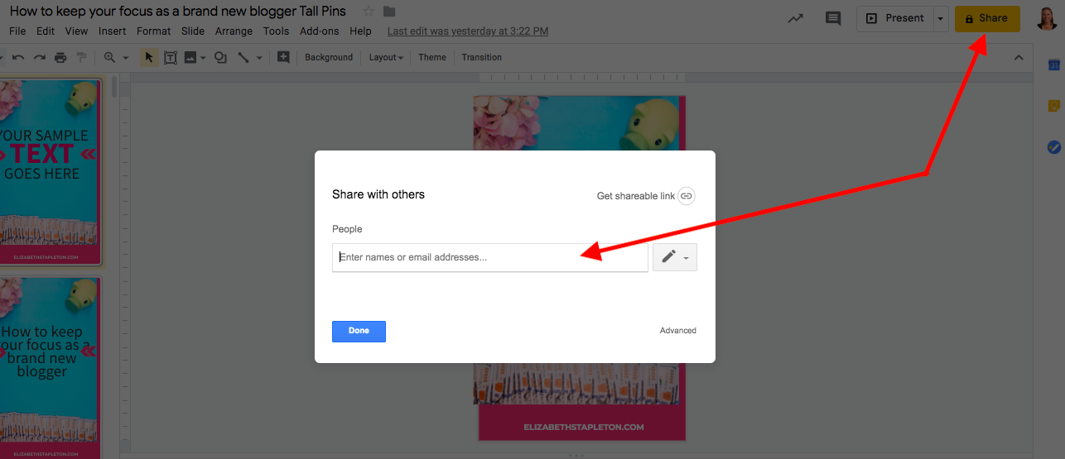Open the comment history icon
1065x459 pixels.
[833, 18]
